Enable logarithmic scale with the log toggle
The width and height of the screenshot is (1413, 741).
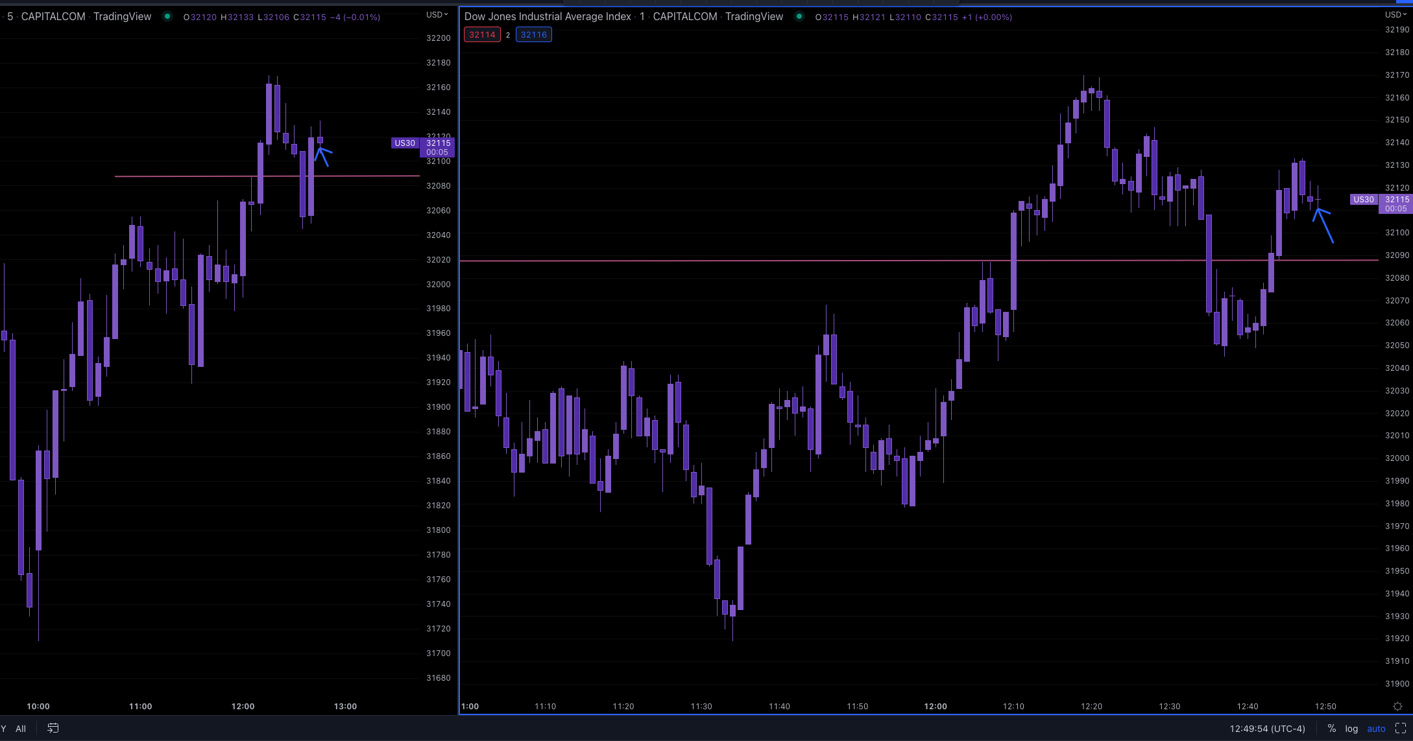(x=1351, y=728)
